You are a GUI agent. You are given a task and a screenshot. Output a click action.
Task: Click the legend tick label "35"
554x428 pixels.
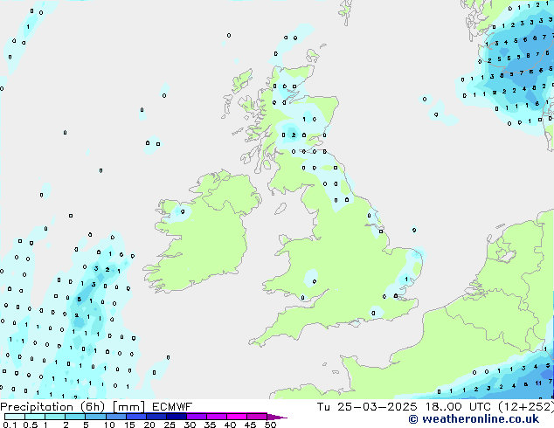pyautogui.click(x=210, y=425)
